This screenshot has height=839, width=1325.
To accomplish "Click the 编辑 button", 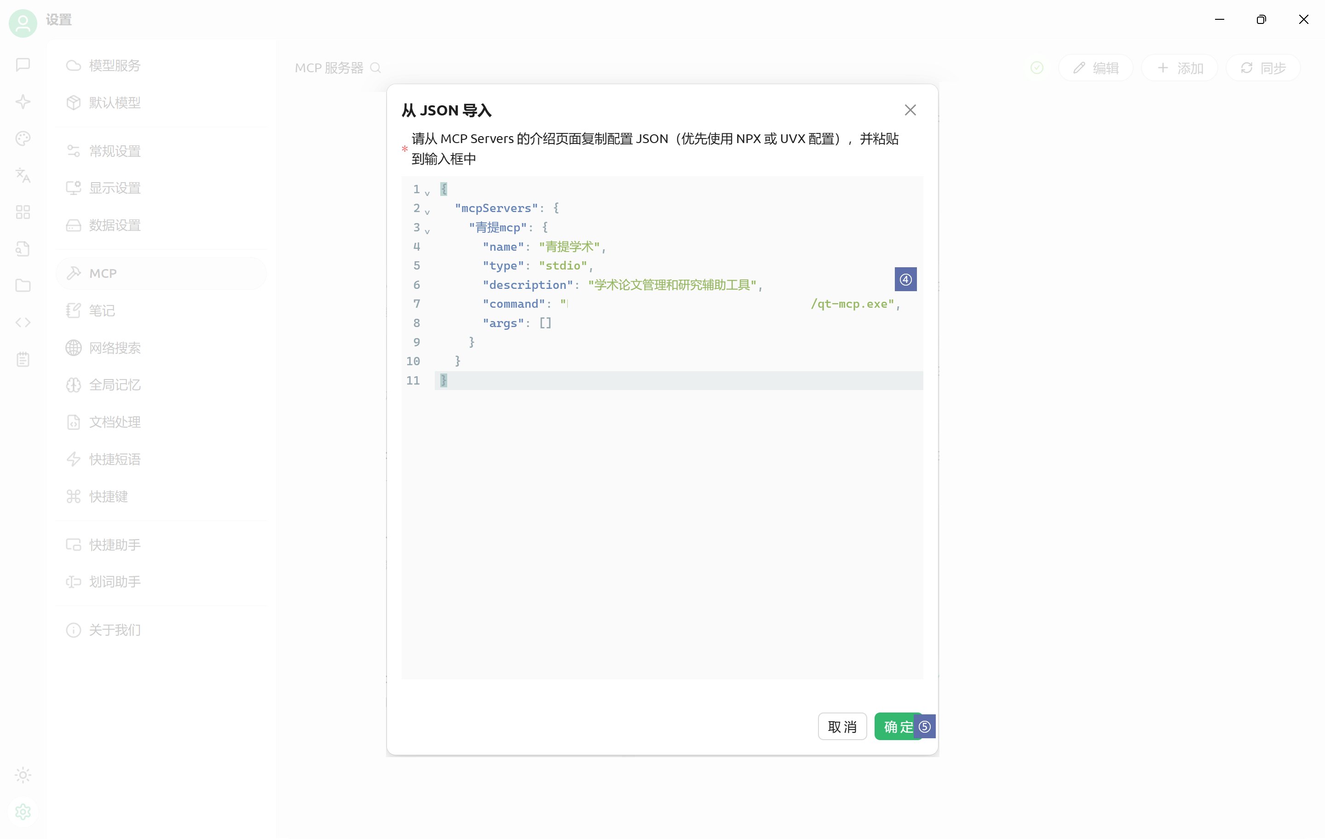I will point(1095,68).
